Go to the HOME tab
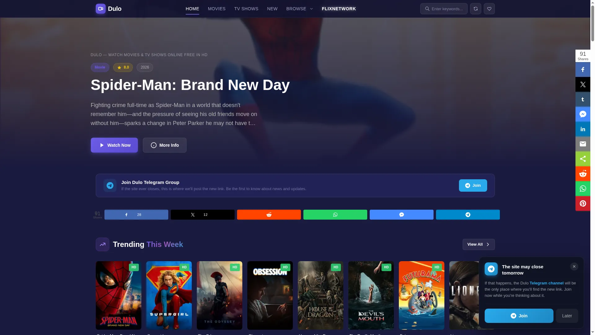The image size is (595, 335). point(192,9)
